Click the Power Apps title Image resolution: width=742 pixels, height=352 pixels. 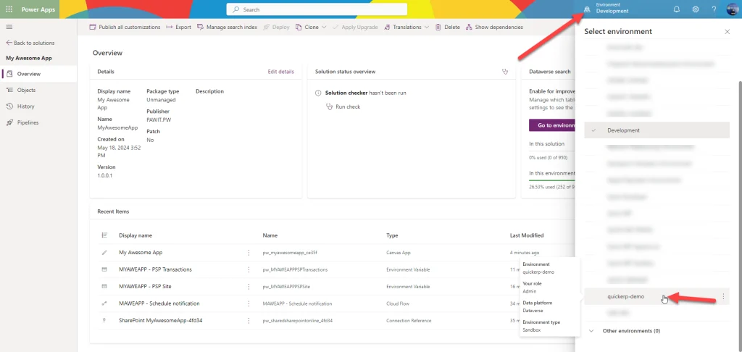click(x=38, y=9)
